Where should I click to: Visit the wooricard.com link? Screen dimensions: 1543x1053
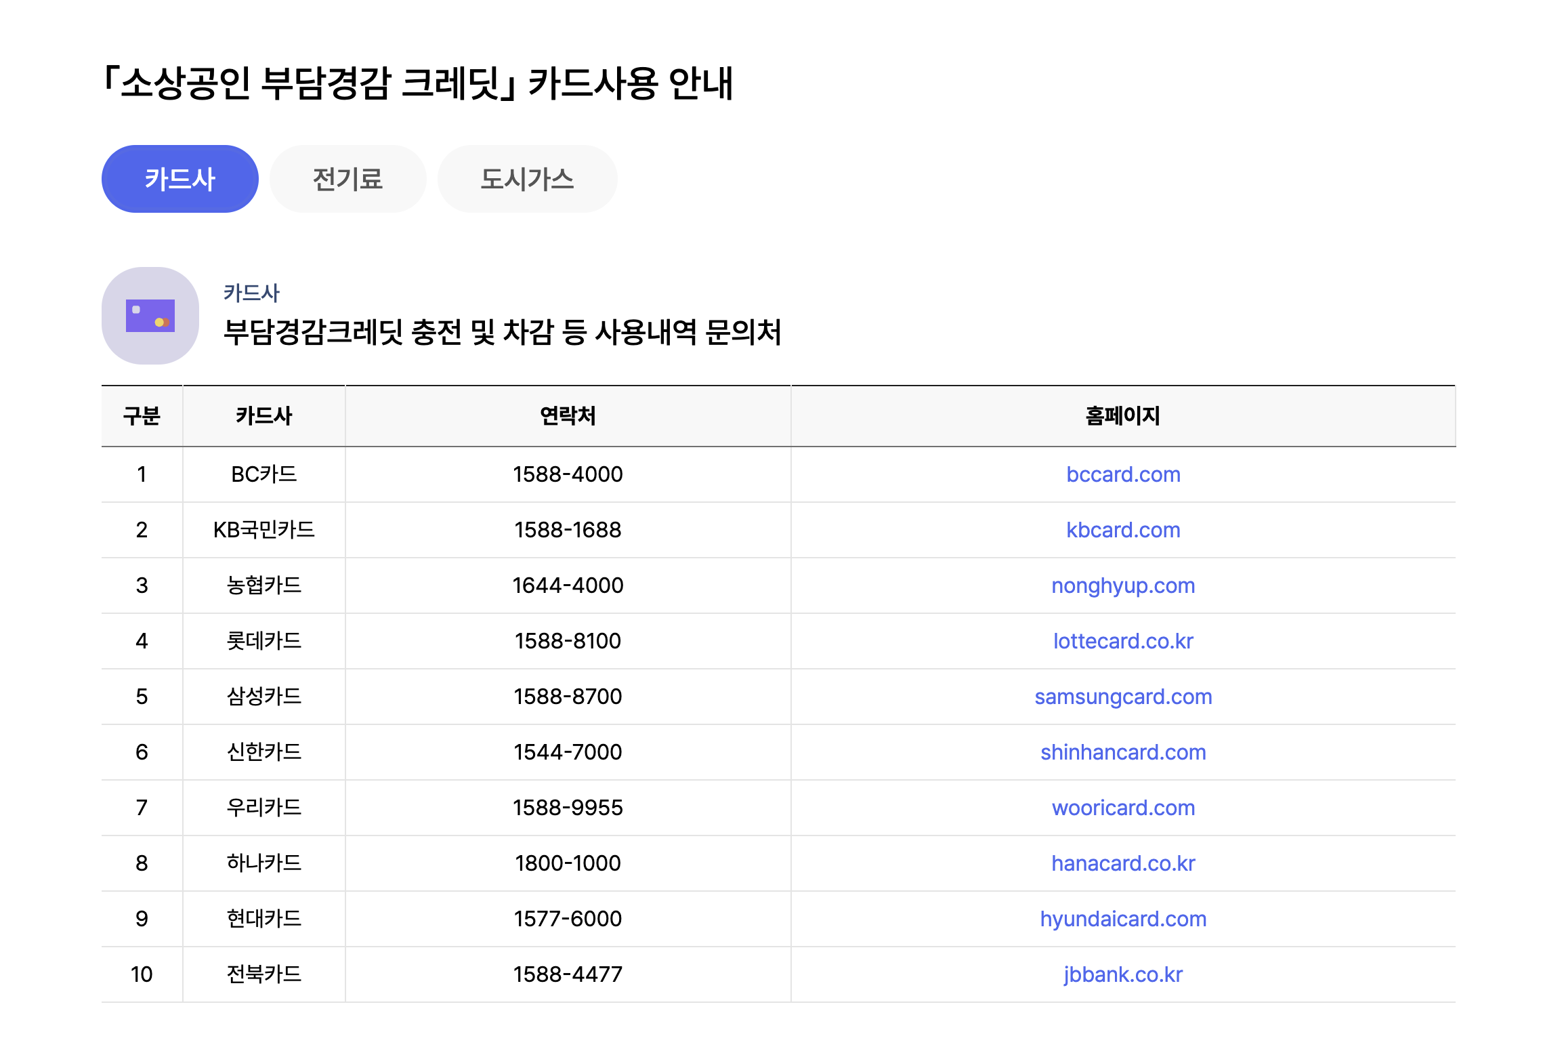(x=1122, y=808)
